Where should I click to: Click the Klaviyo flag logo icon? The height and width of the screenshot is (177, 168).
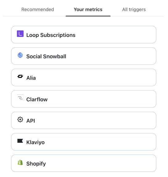point(20,141)
